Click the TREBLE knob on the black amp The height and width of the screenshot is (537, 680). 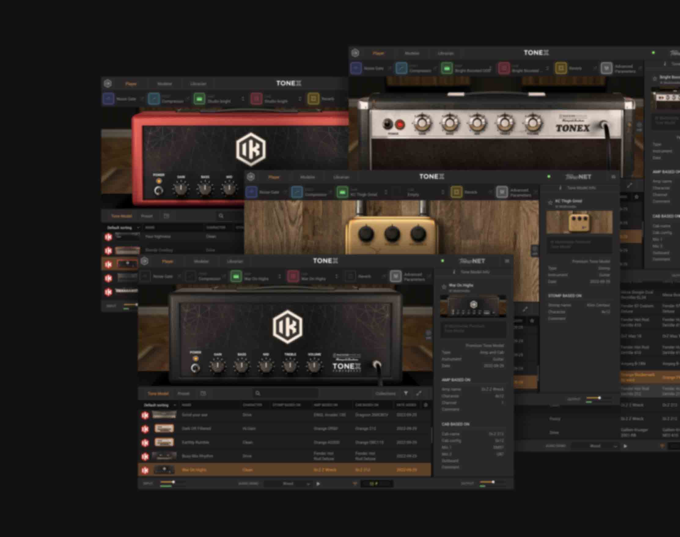tap(290, 366)
